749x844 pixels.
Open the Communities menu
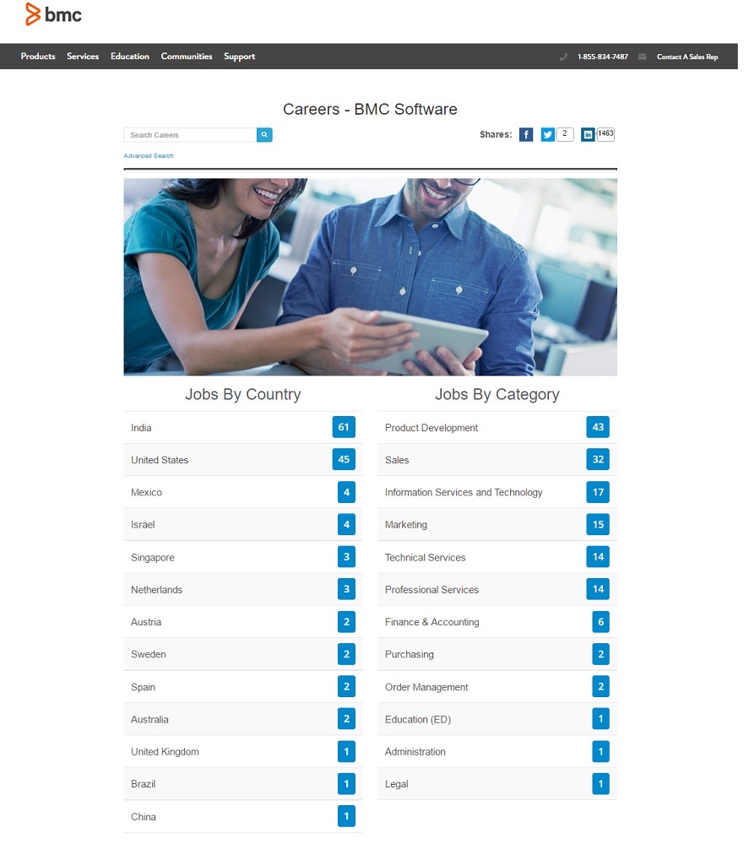point(187,56)
